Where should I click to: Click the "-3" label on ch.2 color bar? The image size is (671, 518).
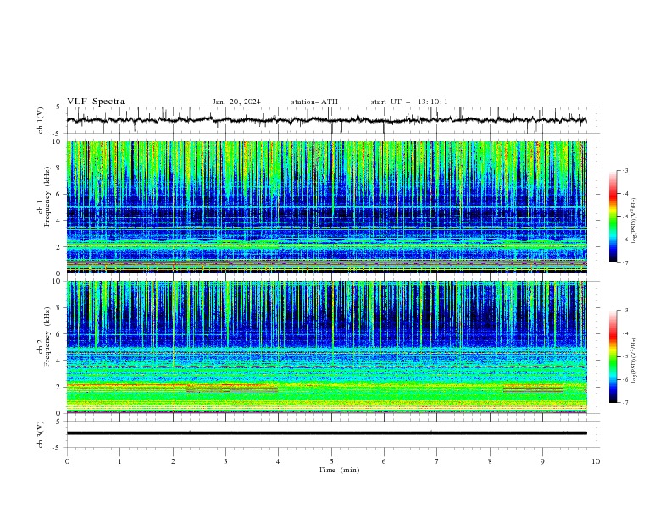click(625, 311)
